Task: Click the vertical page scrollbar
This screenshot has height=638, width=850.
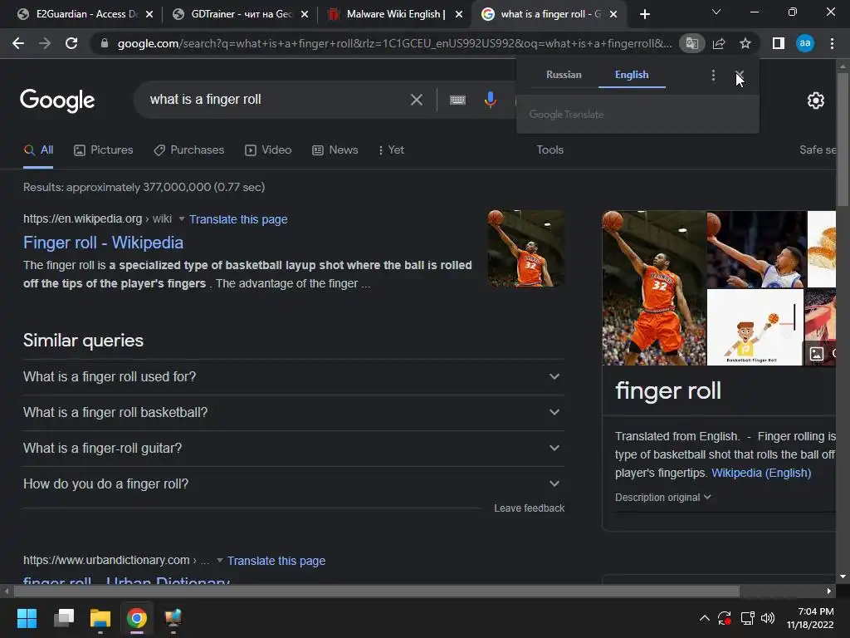Action: tap(843, 139)
